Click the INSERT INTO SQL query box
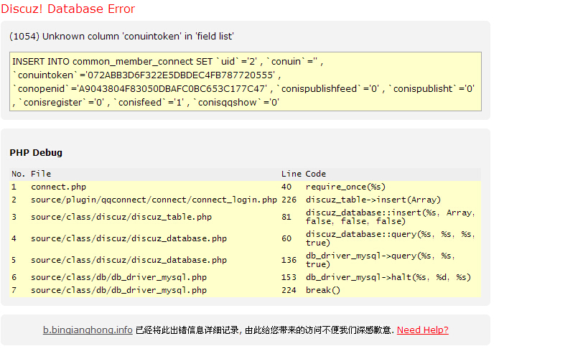Screen dimensions: 583x359 tap(246, 82)
